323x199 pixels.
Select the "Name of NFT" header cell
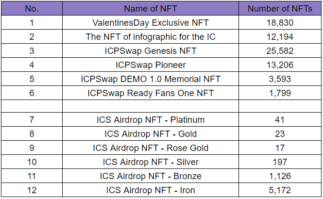click(x=151, y=8)
